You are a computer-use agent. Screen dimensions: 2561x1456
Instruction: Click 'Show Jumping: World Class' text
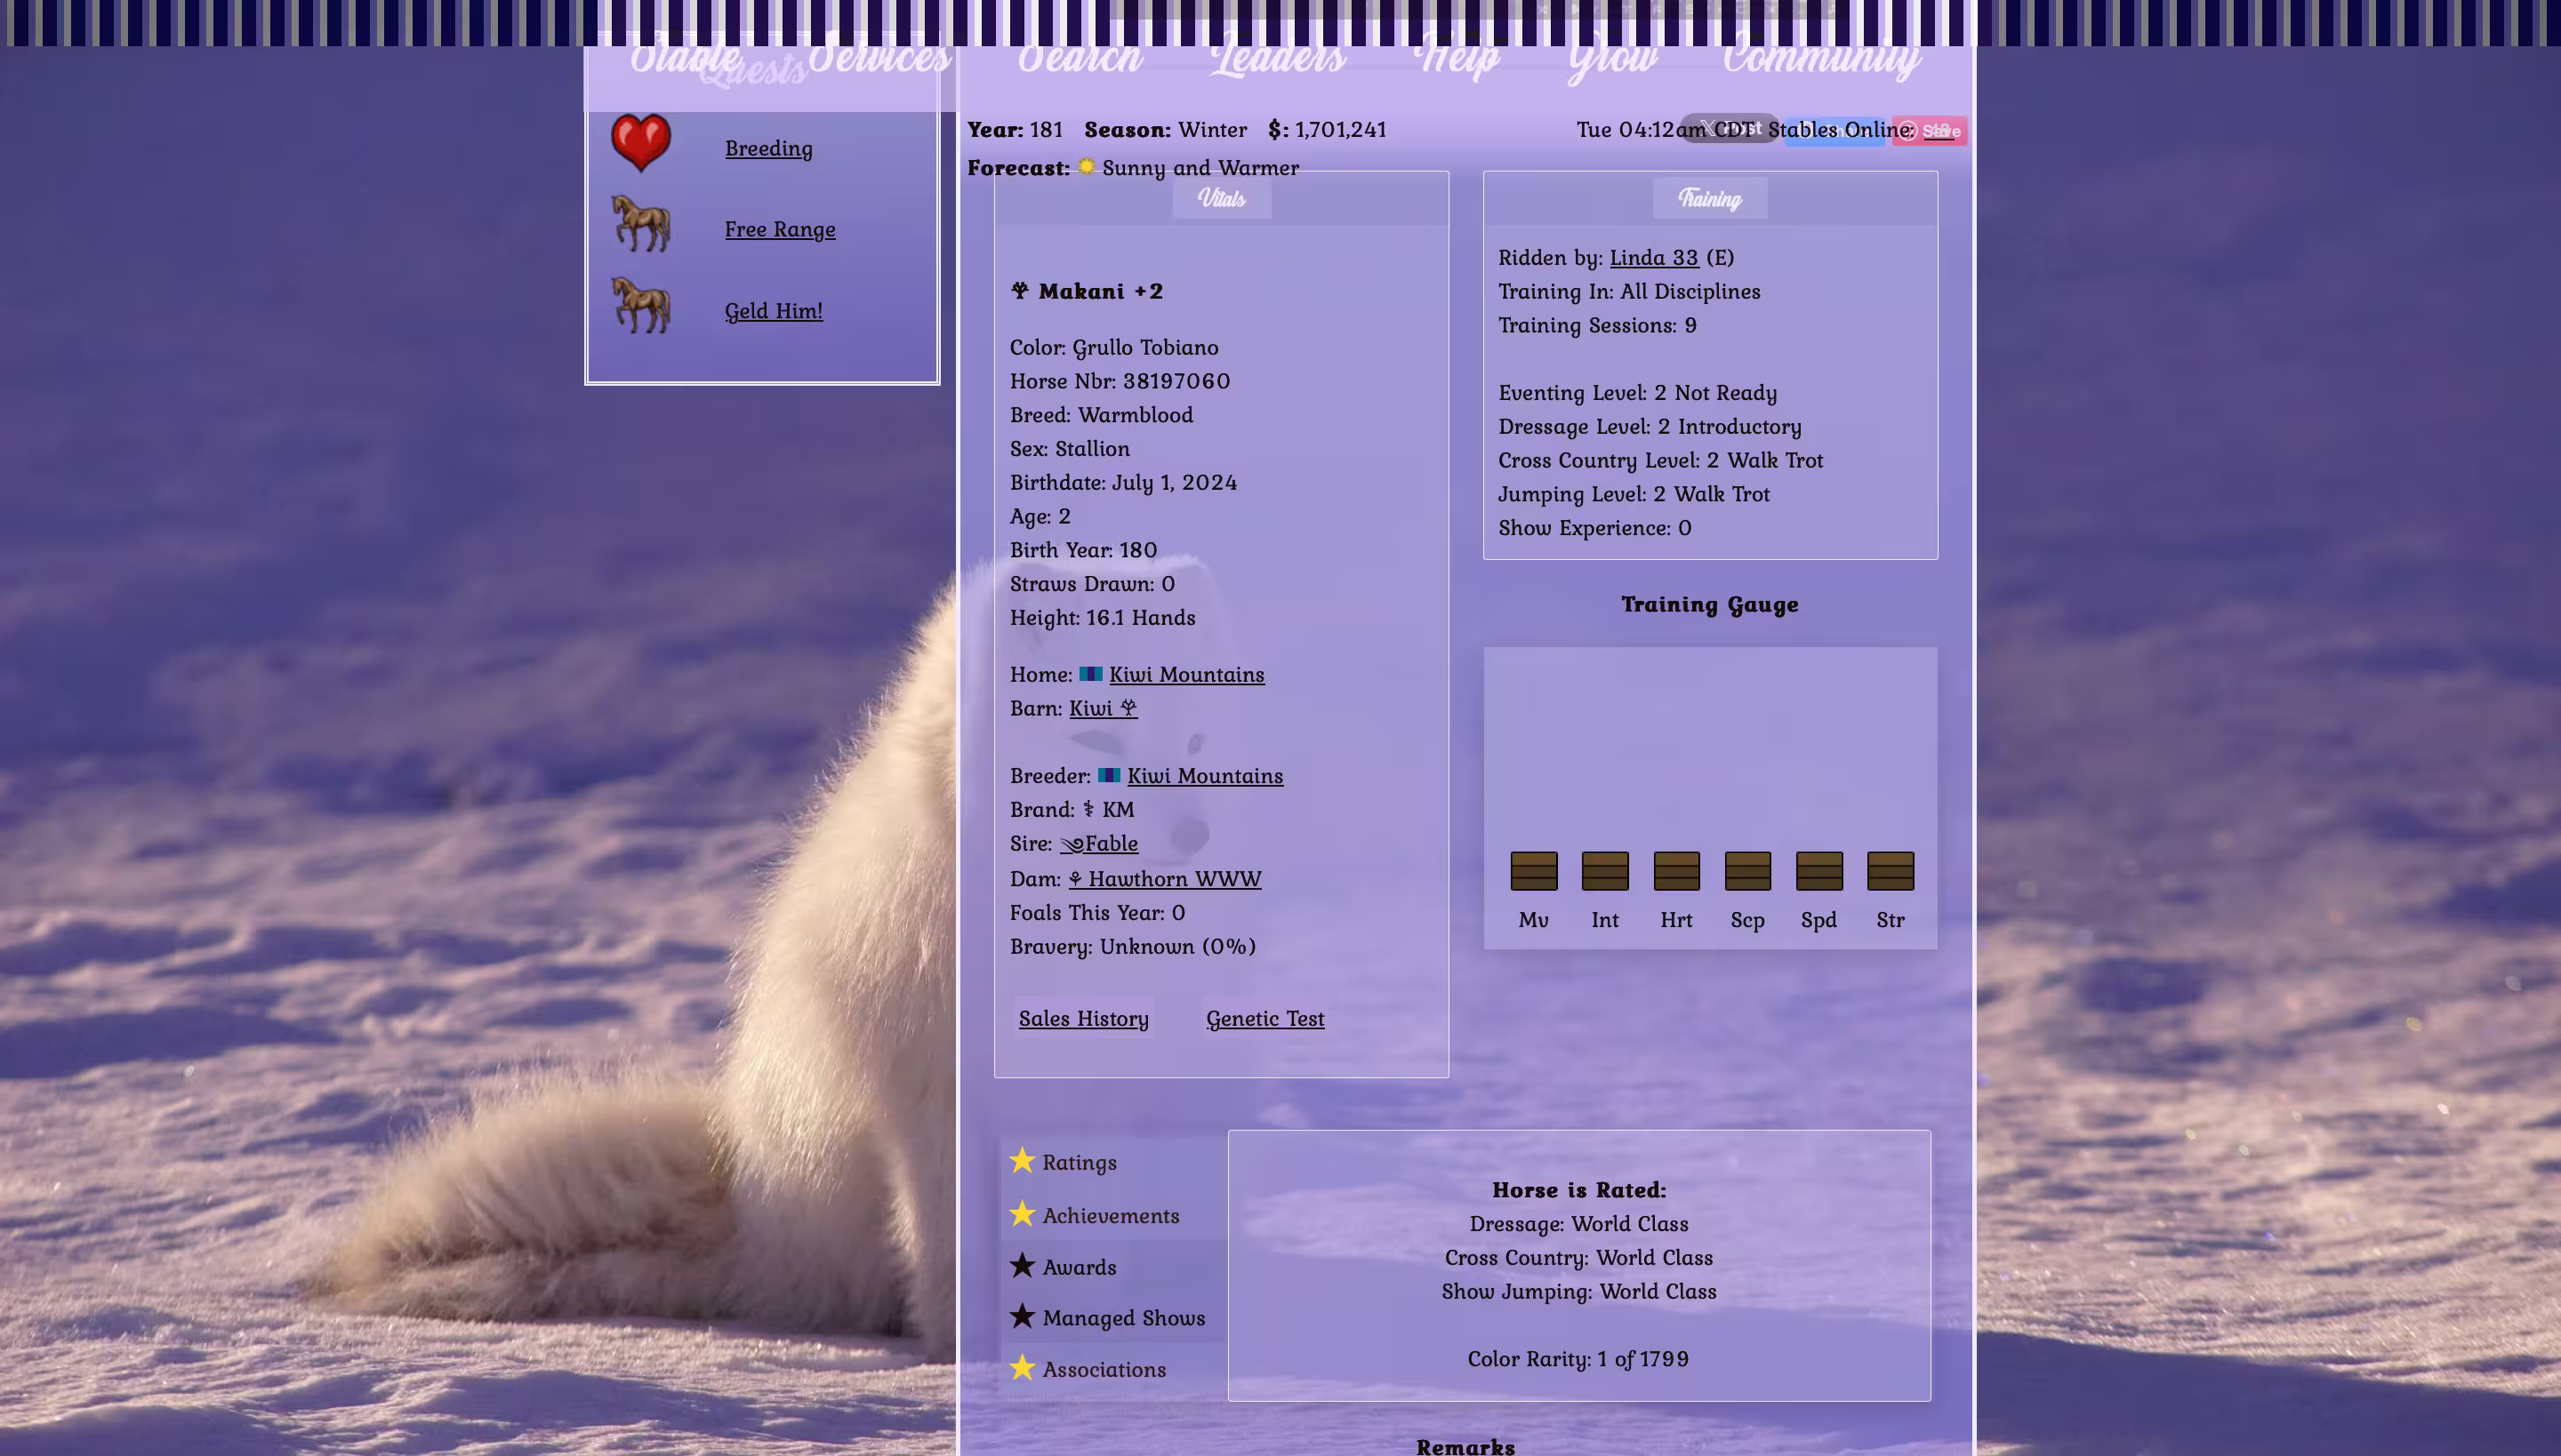[x=1578, y=1291]
